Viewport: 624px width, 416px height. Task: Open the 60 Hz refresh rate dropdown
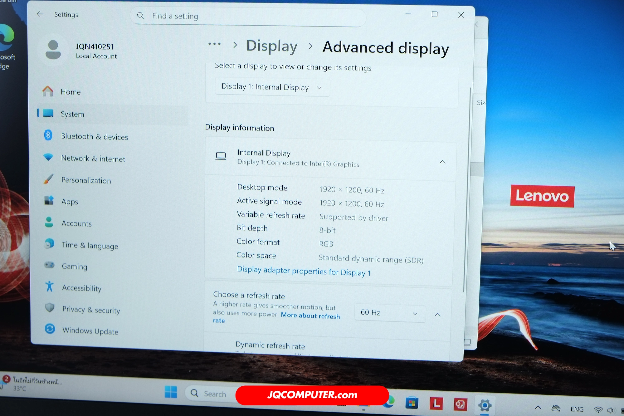[x=389, y=313]
